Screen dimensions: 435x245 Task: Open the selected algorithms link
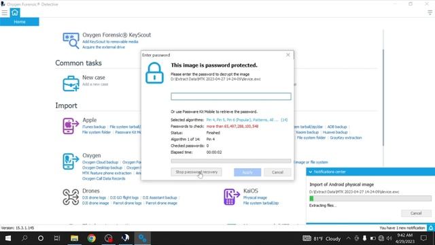242,120
